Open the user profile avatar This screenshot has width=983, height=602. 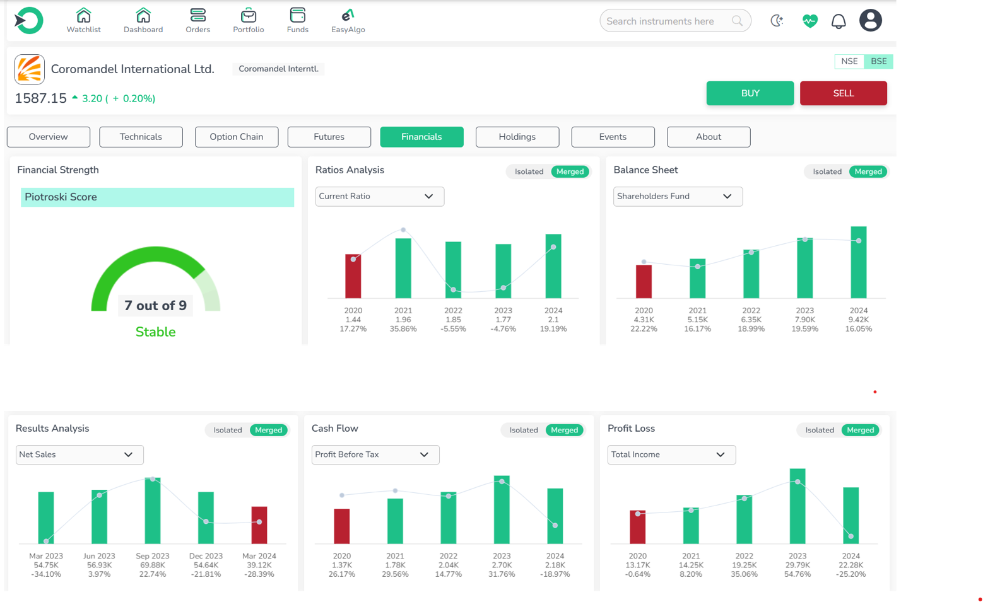click(x=871, y=21)
